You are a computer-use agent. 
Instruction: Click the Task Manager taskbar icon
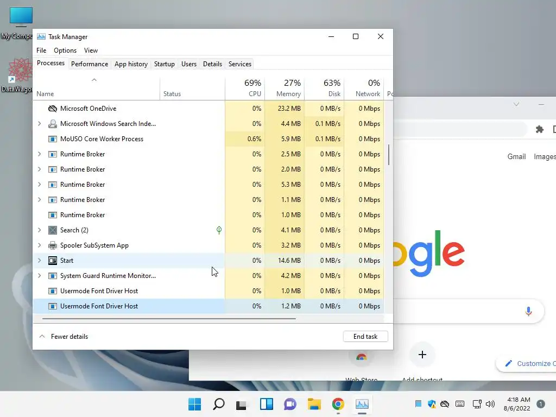tap(362, 404)
